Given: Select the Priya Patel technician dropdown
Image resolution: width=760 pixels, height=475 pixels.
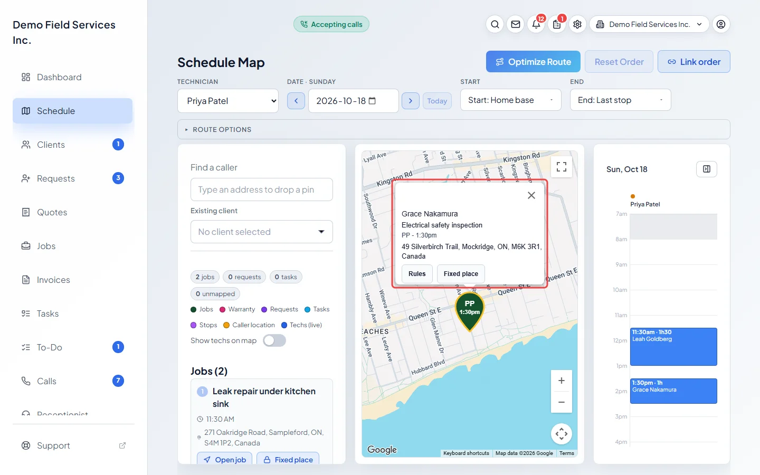Looking at the screenshot, I should pos(228,101).
